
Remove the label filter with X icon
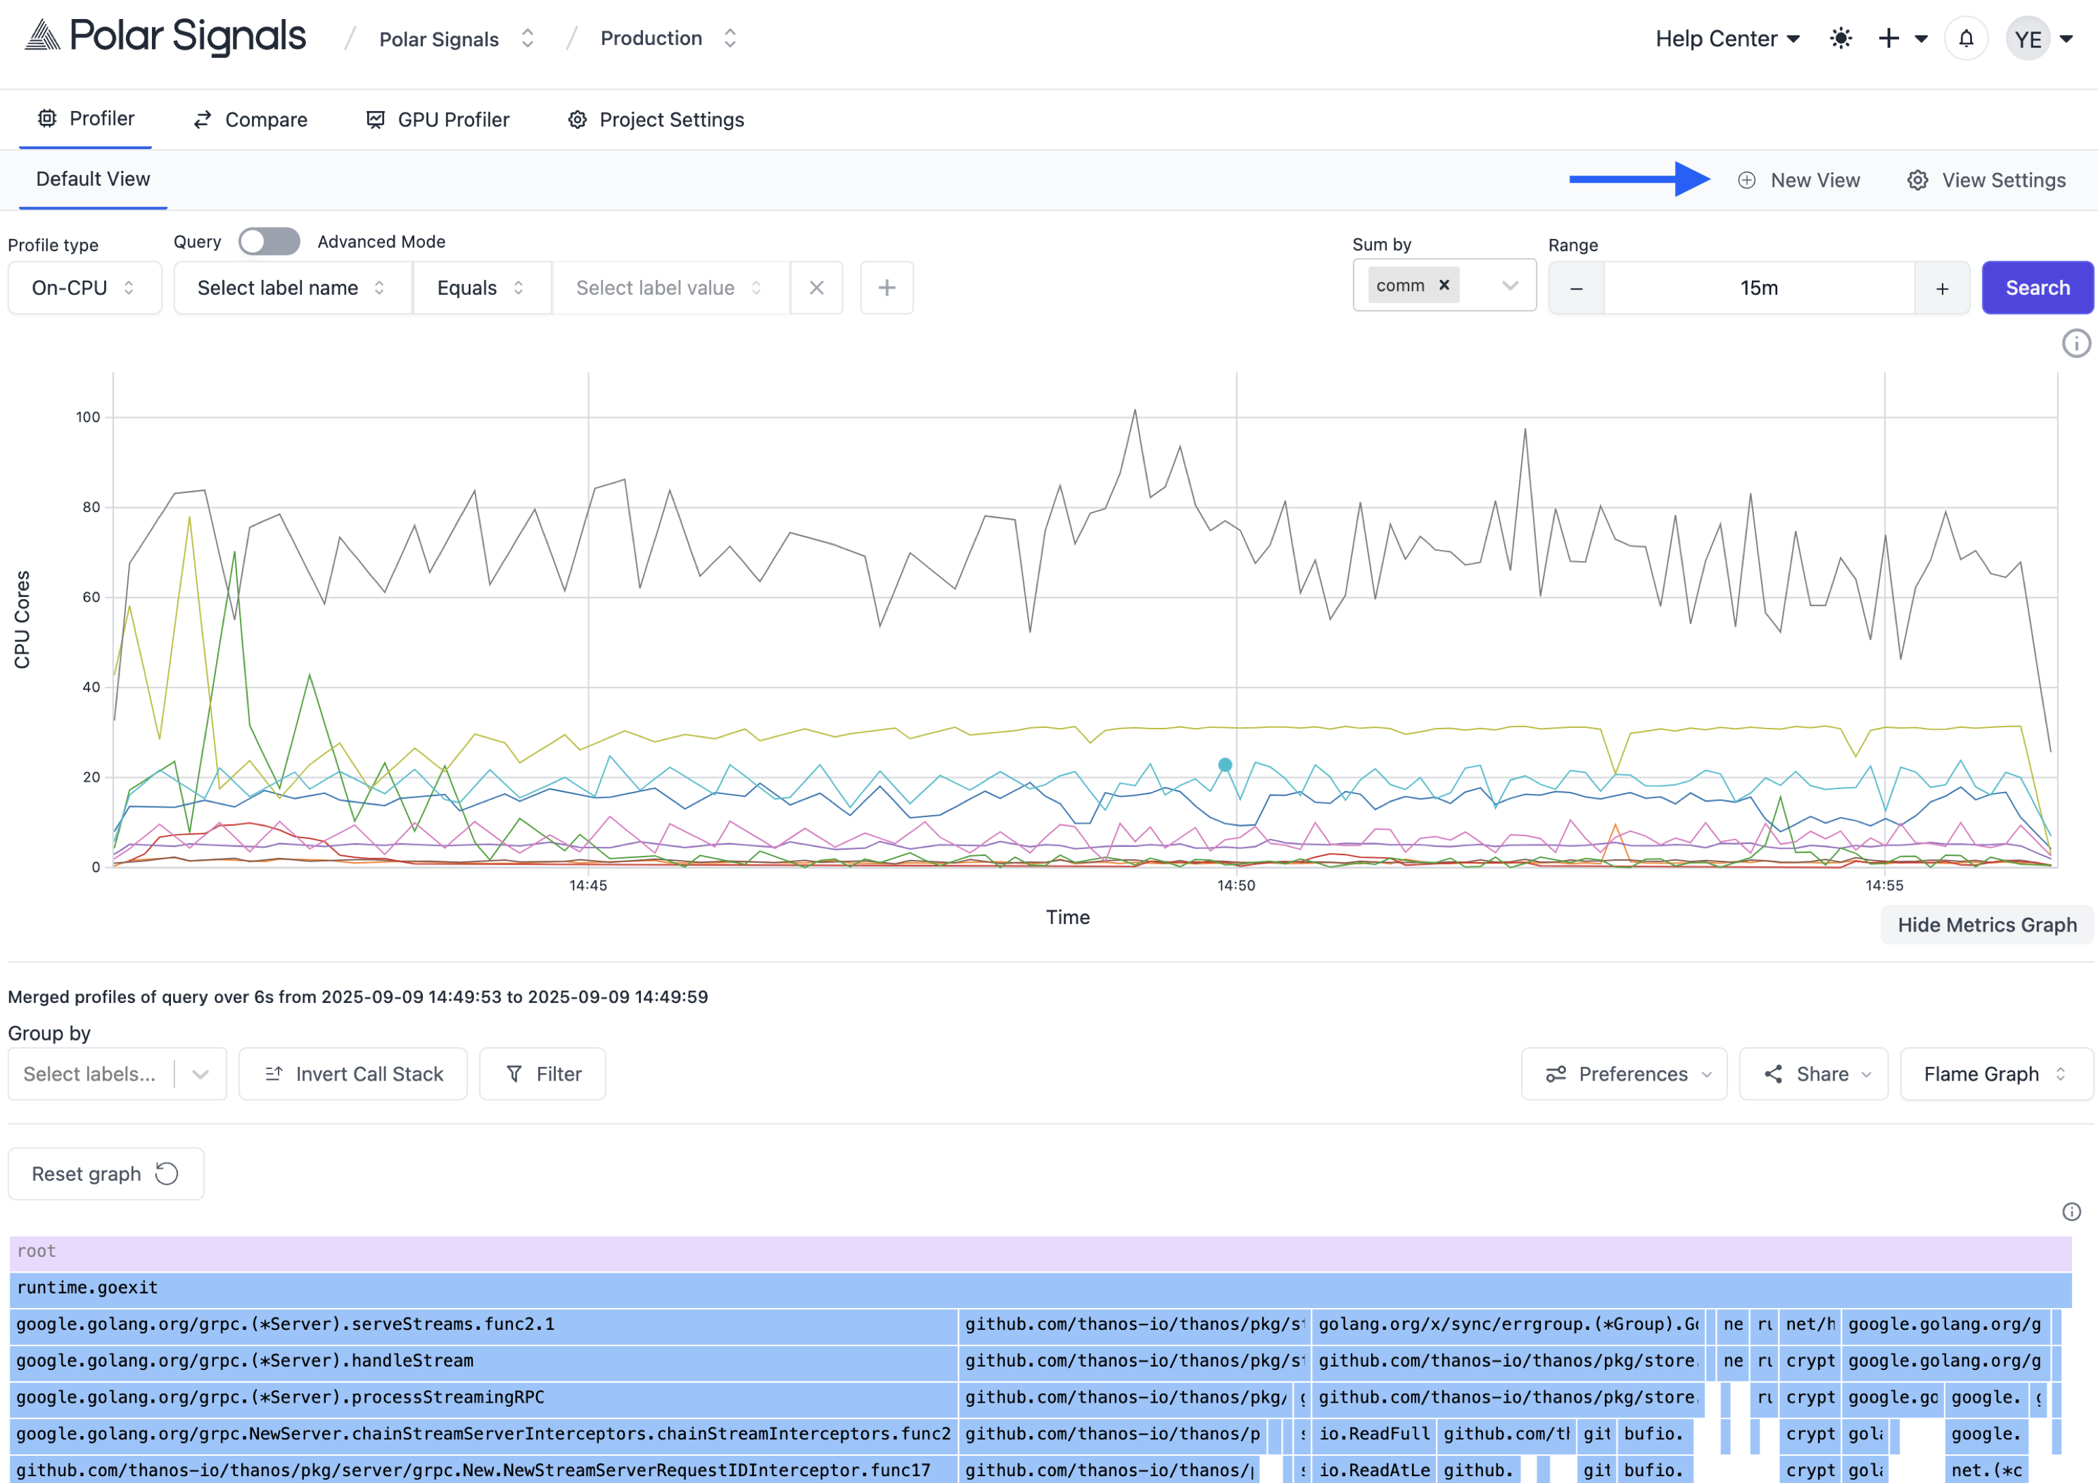click(x=816, y=287)
